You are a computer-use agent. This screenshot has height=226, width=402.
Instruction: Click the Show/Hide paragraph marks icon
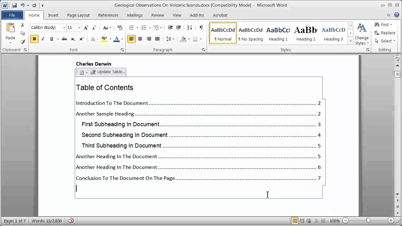tap(201, 28)
